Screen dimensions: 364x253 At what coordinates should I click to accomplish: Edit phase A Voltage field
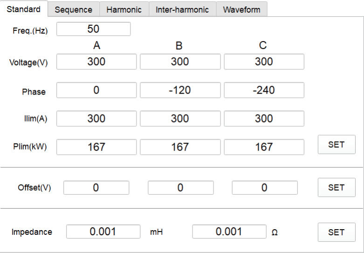pyautogui.click(x=96, y=62)
